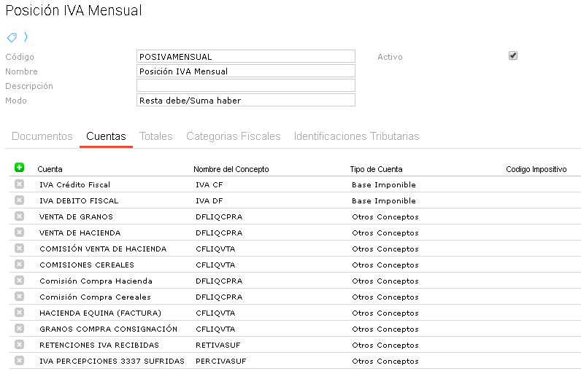Remove the VENTA DE GRANOS row
Image resolution: width=581 pixels, height=371 pixels.
click(x=19, y=216)
